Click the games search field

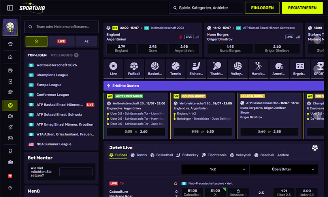[206, 8]
